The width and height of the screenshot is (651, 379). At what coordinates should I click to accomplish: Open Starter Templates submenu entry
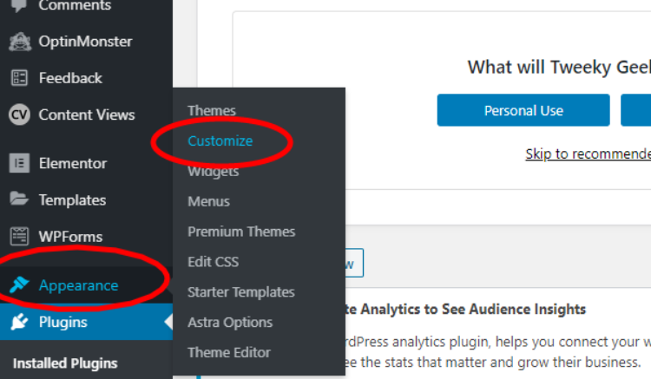(240, 292)
